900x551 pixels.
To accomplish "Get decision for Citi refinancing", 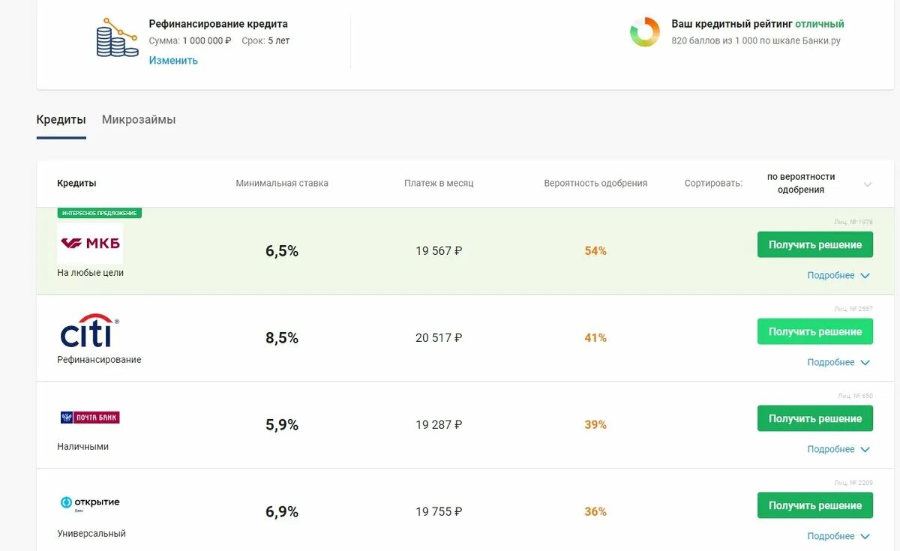I will coord(815,331).
